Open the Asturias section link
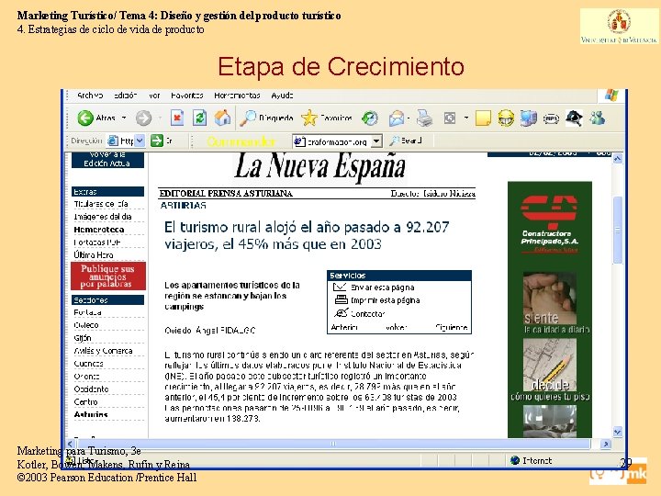Viewport: 661px width, 496px height. point(91,414)
